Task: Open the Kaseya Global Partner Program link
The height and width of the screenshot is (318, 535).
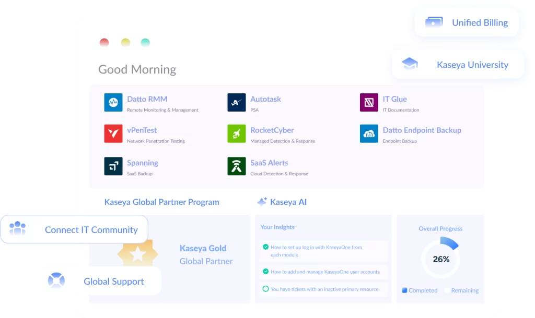Action: pyautogui.click(x=161, y=202)
